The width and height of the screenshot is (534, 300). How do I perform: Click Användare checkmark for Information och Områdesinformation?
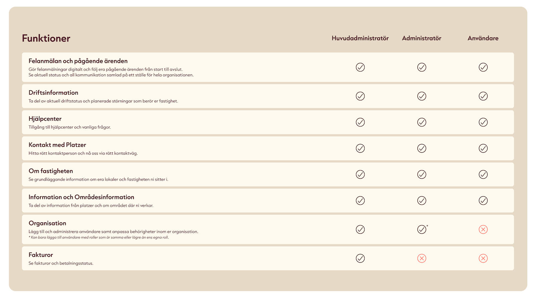click(483, 201)
